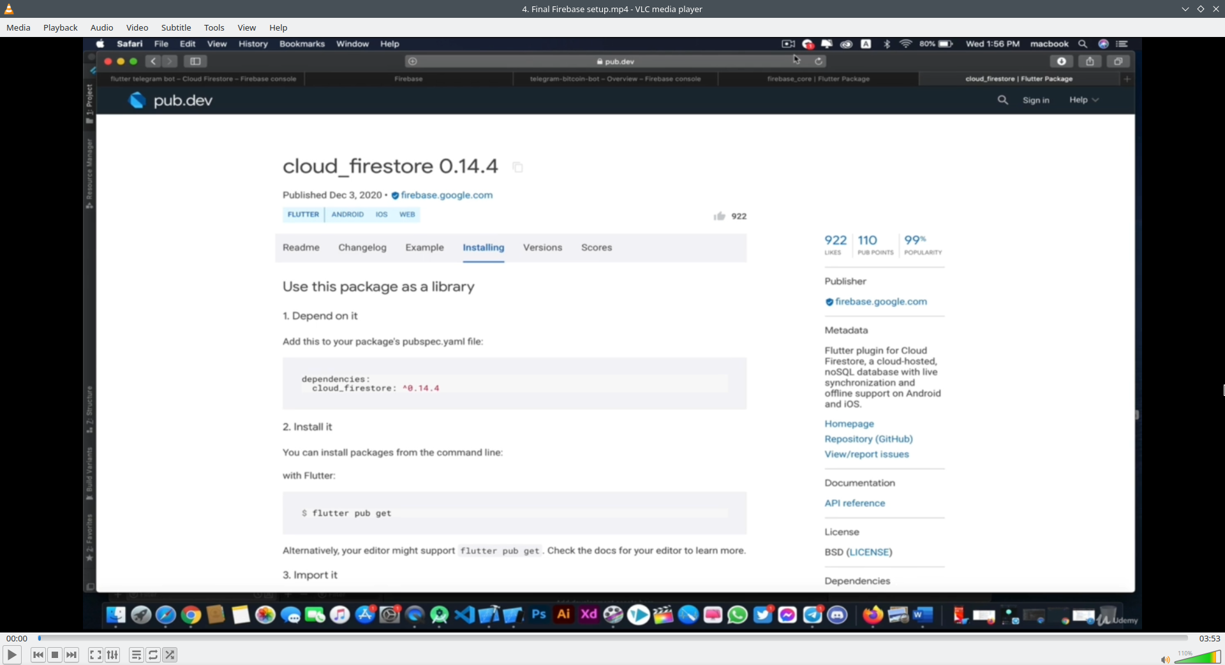Screen dimensions: 1225x665
Task: Click the Sign in link
Action: pos(1036,100)
